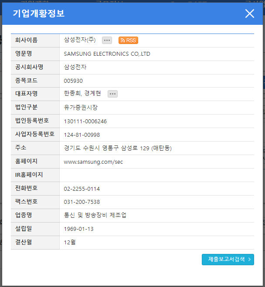The image size is (265, 287).
Task: Select 삼성전자 in 공시회사명 row
Action: (x=75, y=67)
